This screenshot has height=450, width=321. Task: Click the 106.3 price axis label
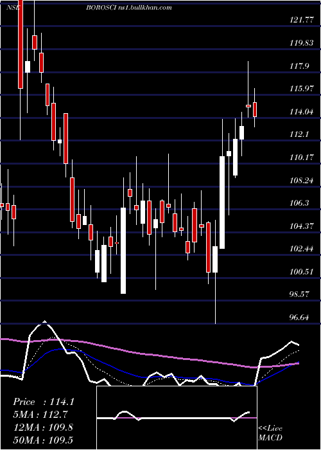point(300,203)
